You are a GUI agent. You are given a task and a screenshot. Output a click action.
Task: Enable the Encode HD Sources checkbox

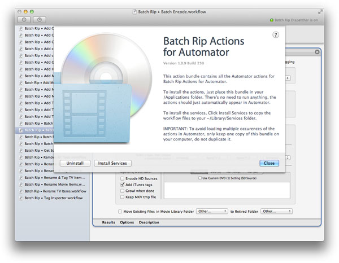[x=122, y=178]
